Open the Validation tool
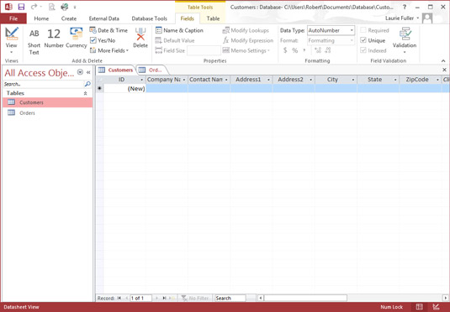450x312 pixels. pyautogui.click(x=405, y=40)
